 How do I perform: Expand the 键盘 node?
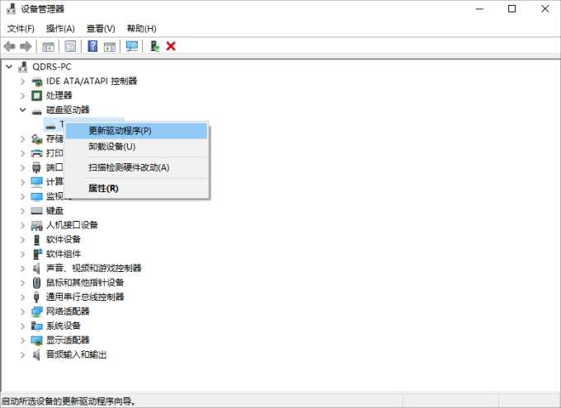(x=23, y=211)
